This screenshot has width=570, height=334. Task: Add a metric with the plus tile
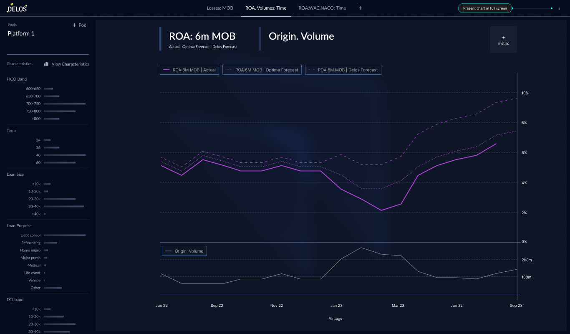click(504, 40)
